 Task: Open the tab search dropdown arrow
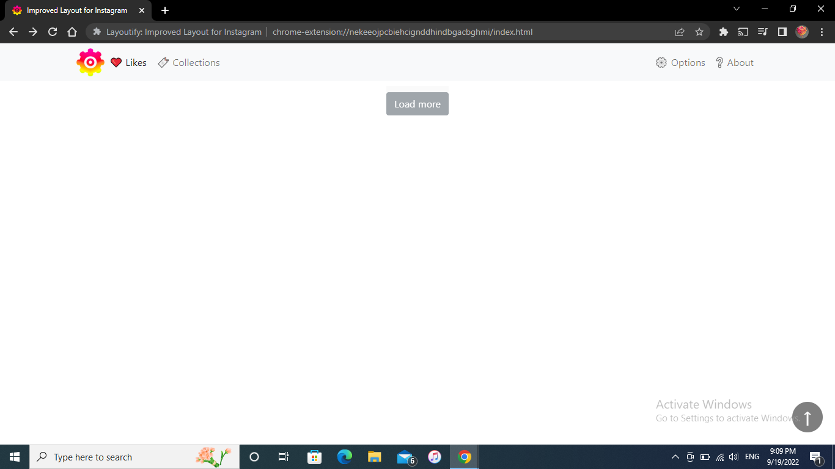(737, 9)
